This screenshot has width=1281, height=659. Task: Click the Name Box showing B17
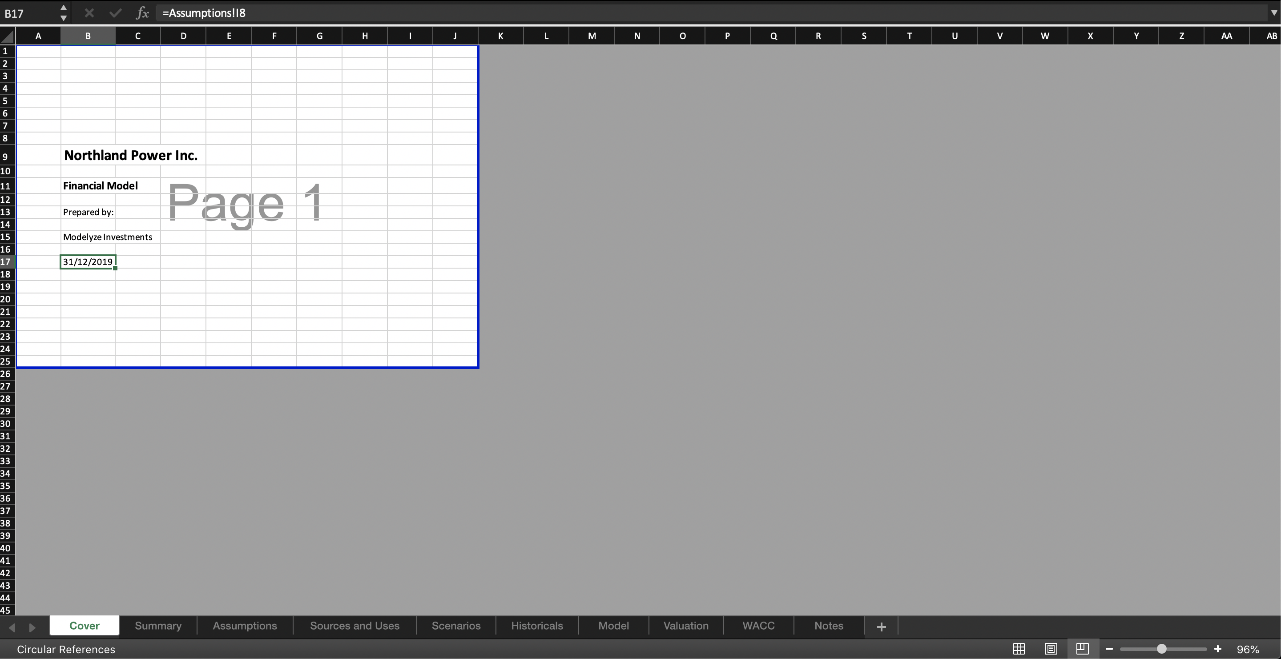coord(29,13)
